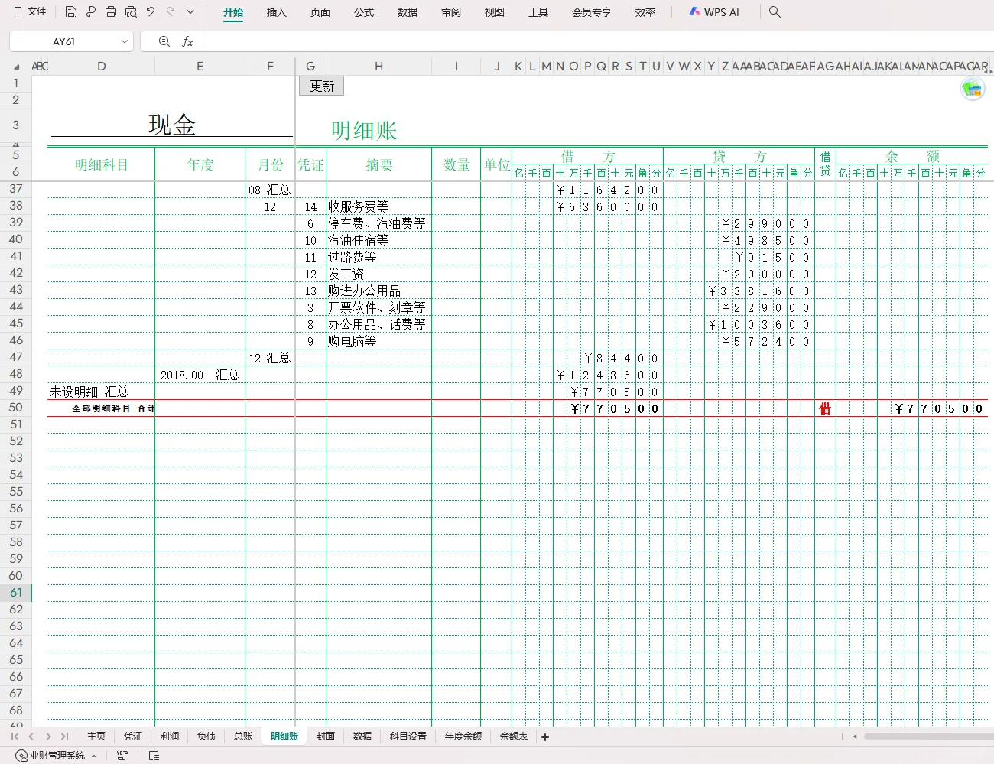Click the 全部明细科目 合计 cell

pos(101,408)
